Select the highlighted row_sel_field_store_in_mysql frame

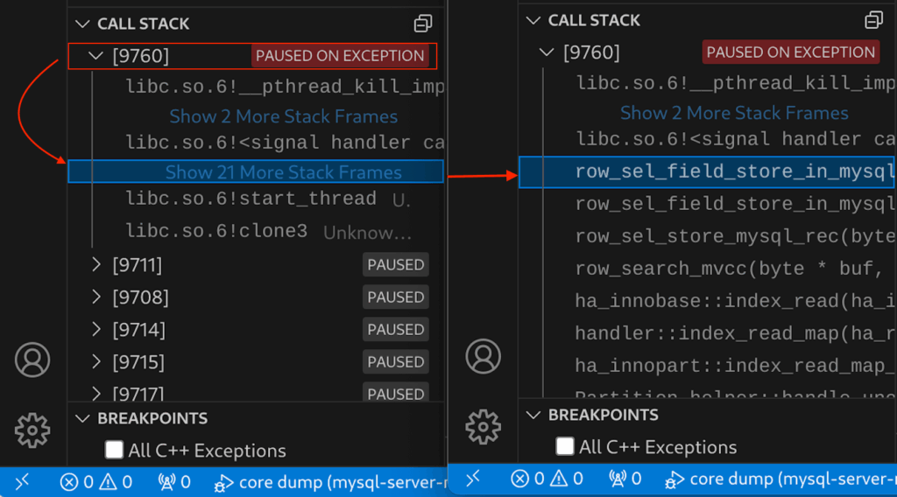click(x=733, y=171)
